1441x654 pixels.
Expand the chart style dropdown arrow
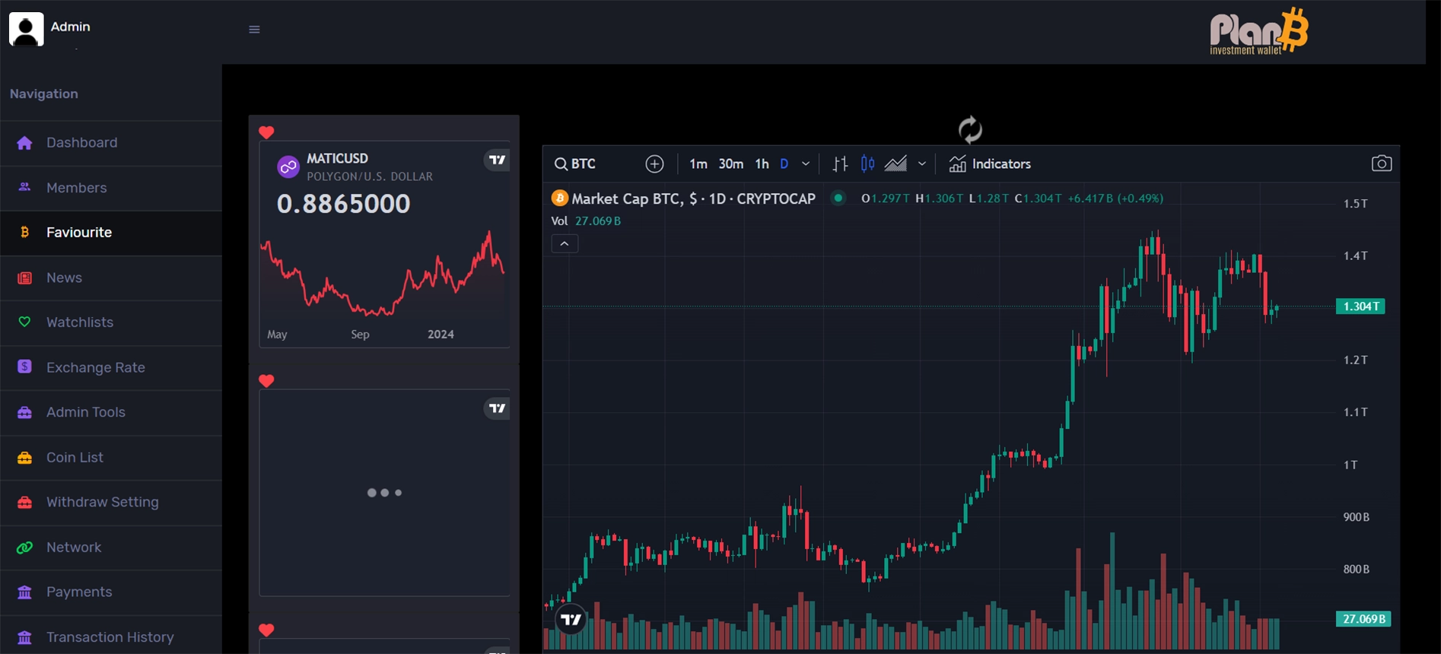(922, 163)
